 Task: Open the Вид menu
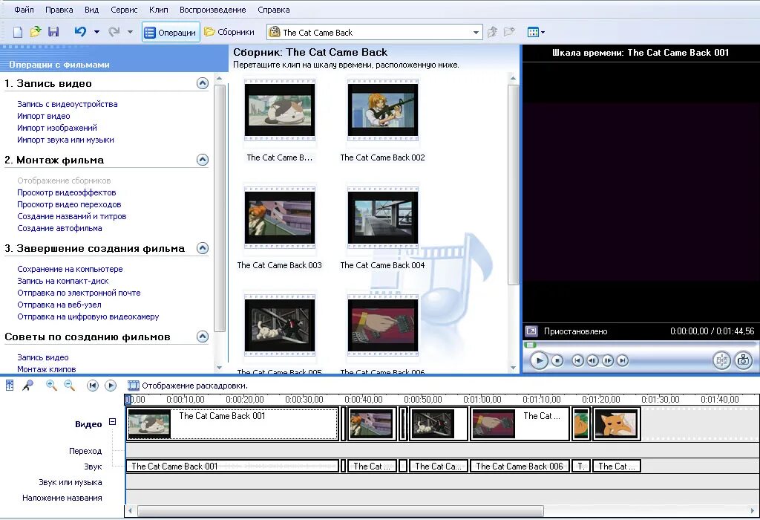pos(91,10)
